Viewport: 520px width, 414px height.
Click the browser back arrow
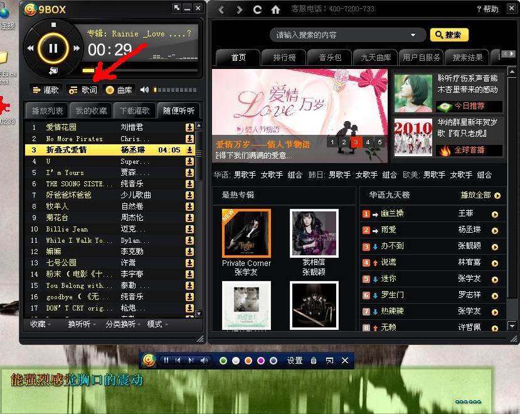tap(221, 10)
